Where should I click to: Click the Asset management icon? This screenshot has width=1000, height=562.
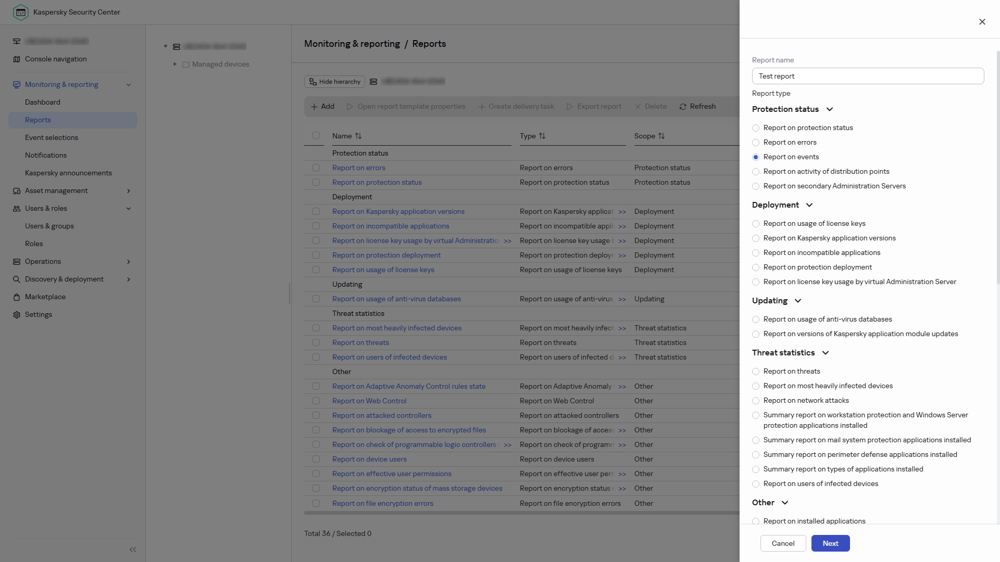click(17, 191)
